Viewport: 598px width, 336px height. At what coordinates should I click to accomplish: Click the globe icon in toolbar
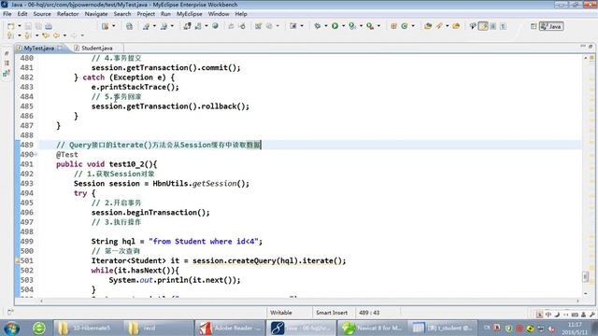tap(215, 26)
